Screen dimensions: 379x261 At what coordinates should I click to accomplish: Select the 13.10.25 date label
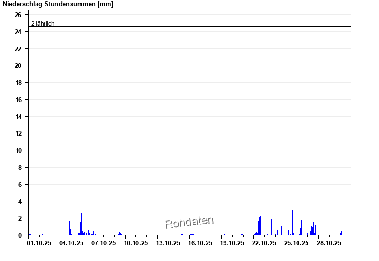(168, 243)
